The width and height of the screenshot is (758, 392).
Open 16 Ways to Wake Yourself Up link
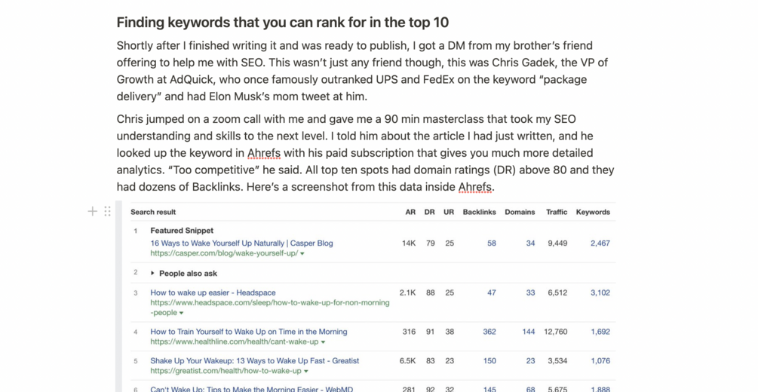tap(241, 243)
